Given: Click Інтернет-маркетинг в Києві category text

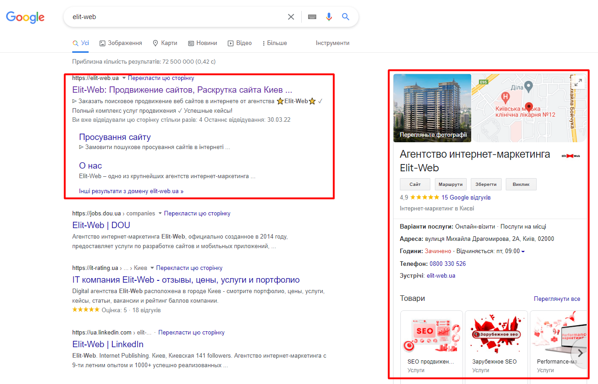Looking at the screenshot, I should (437, 209).
